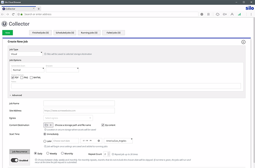This screenshot has width=255, height=168.
Task: Open a new tab with plus button
Action: pyautogui.click(x=39, y=9)
